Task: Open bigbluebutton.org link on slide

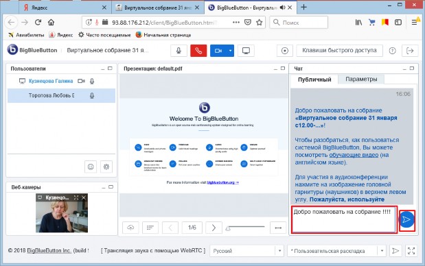Action: click(x=223, y=182)
